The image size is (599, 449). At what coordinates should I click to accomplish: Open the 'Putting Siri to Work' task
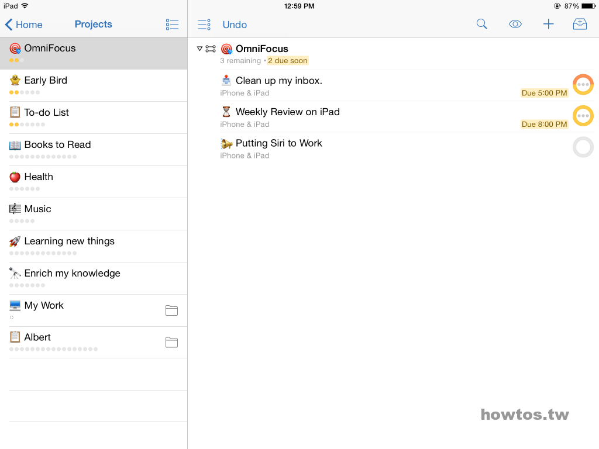click(x=394, y=148)
